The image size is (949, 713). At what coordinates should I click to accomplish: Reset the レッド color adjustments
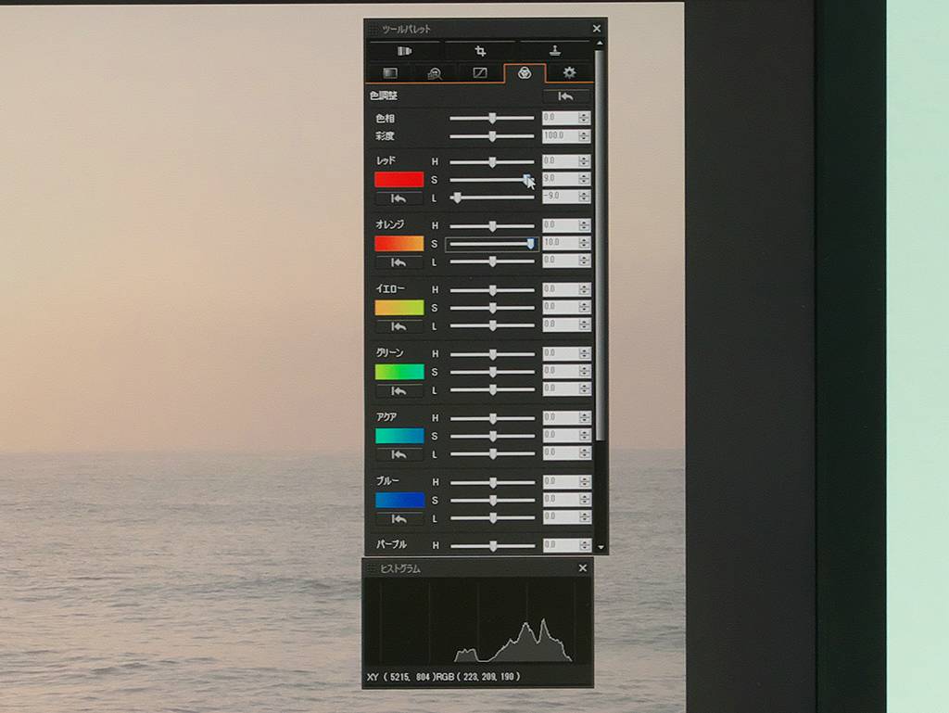pyautogui.click(x=399, y=198)
